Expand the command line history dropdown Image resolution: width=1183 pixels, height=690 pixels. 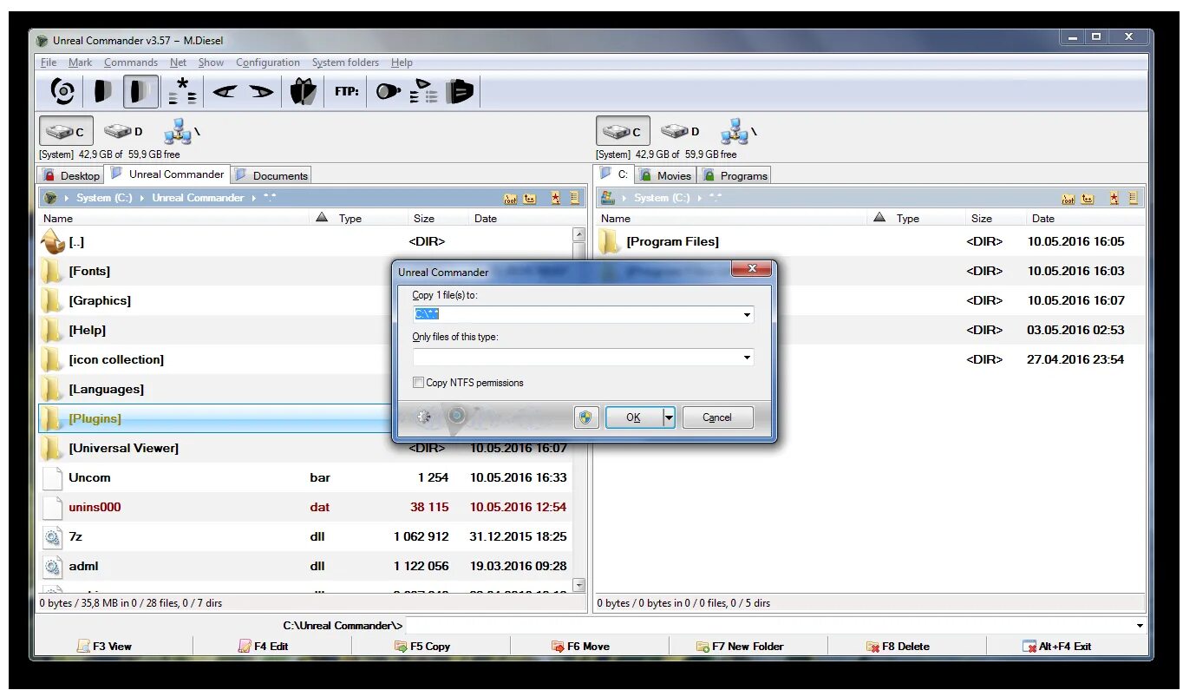click(1140, 626)
